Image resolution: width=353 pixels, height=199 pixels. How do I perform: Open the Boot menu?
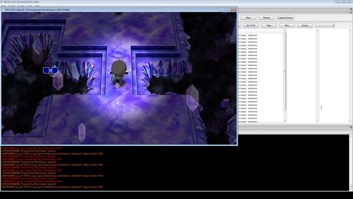click(3, 6)
